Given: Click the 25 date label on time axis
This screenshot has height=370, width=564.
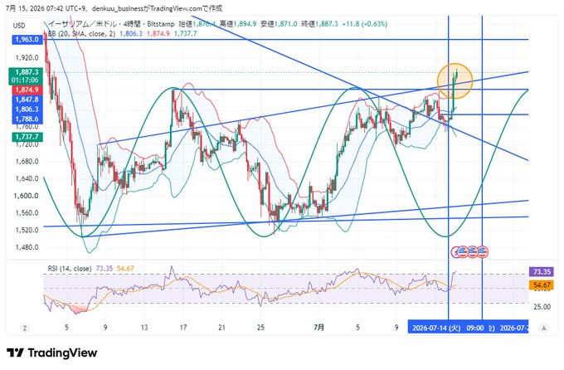Looking at the screenshot, I should point(260,328).
